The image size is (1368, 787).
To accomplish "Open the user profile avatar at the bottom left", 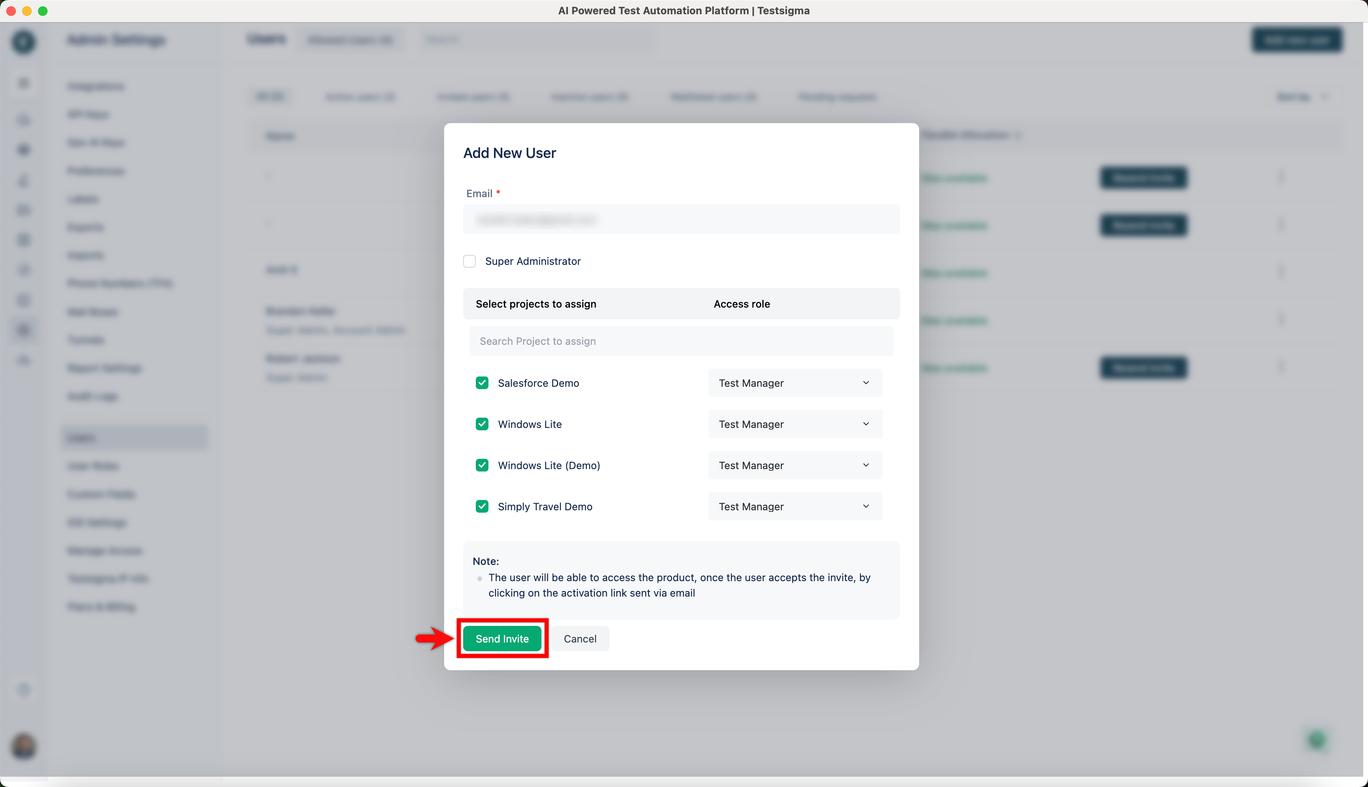I will coord(23,747).
